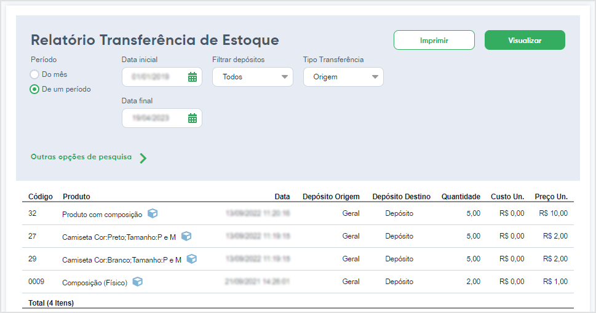The width and height of the screenshot is (596, 313).
Task: Click code 27 cell
Action: pyautogui.click(x=33, y=236)
